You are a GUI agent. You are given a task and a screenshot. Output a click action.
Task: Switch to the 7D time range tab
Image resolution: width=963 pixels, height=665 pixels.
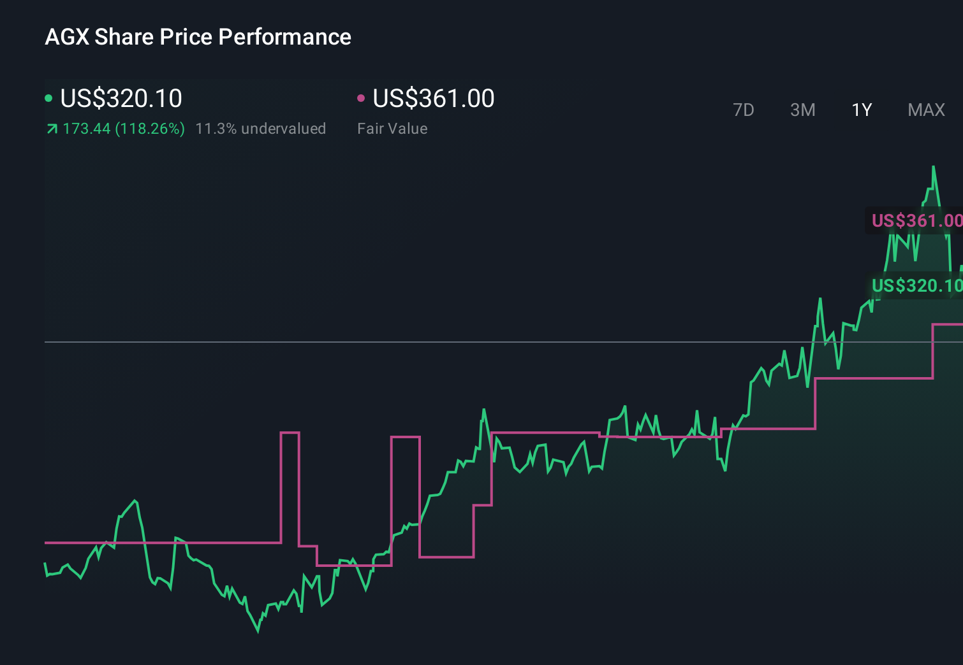744,110
